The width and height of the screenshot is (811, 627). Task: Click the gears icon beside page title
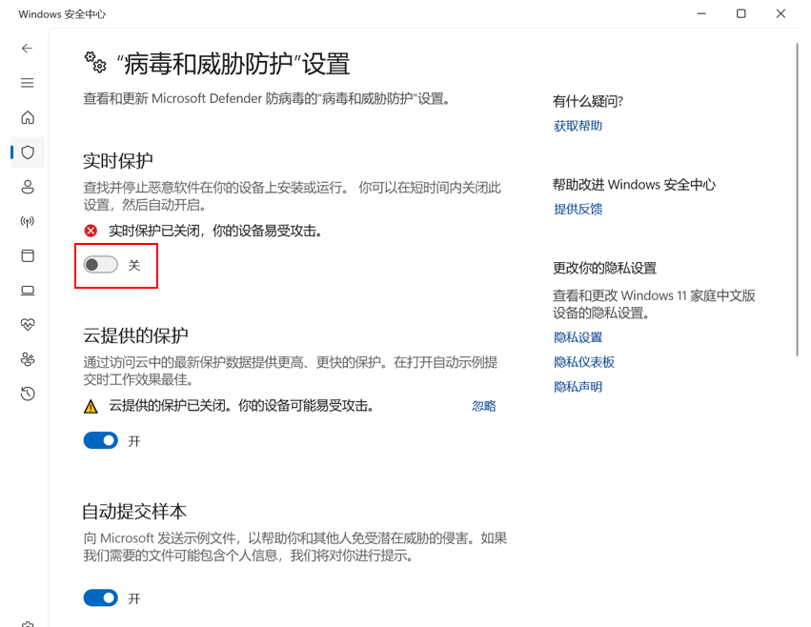95,62
